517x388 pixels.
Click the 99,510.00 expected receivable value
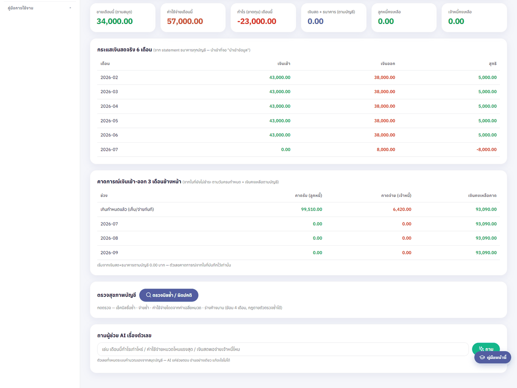click(312, 210)
